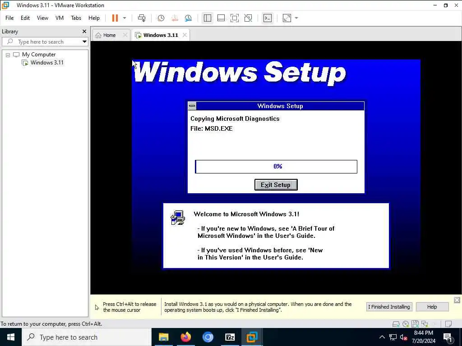Open the Help menu
This screenshot has height=346, width=462.
(94, 18)
